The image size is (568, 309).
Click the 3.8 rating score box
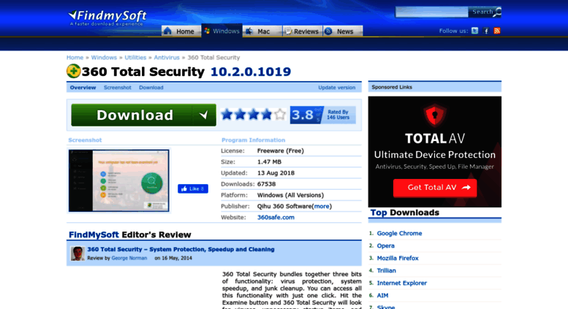(x=306, y=115)
